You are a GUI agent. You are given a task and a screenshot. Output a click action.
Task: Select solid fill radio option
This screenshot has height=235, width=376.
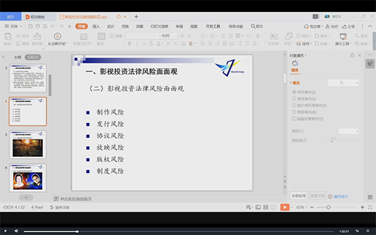[294, 92]
